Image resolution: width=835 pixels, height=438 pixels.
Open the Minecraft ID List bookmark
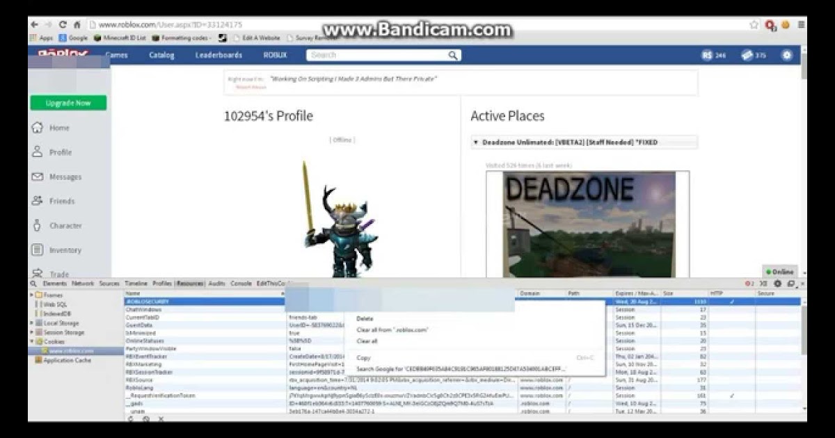(x=120, y=38)
